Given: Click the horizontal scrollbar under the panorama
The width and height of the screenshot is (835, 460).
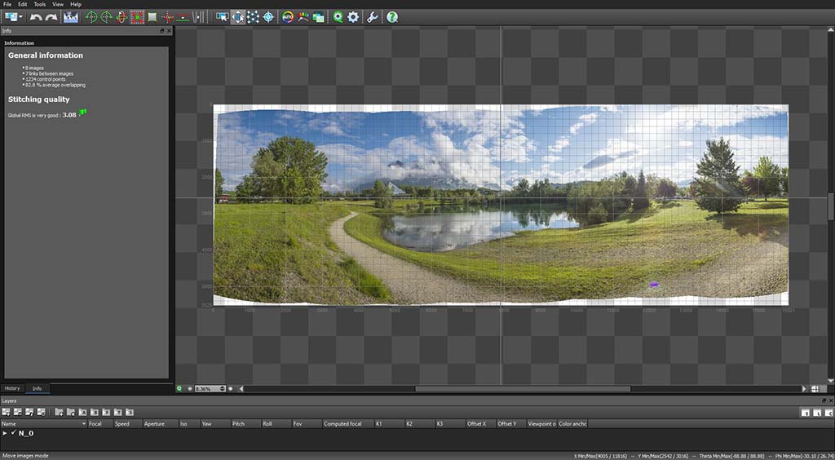Looking at the screenshot, I should pos(522,389).
